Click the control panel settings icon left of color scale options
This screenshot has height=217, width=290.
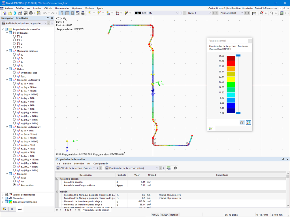(242, 122)
